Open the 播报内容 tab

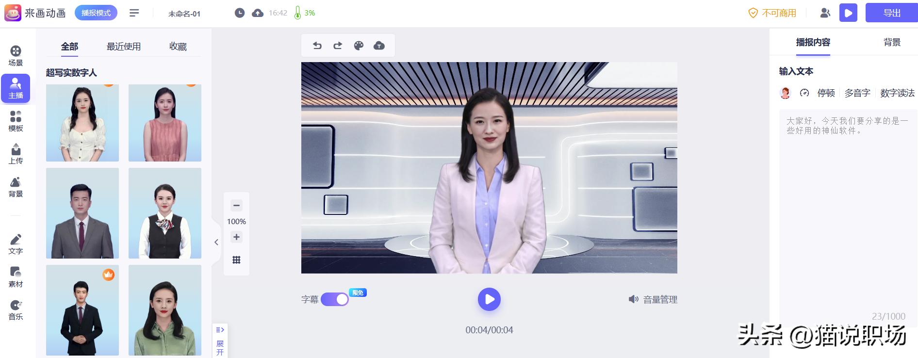click(813, 42)
